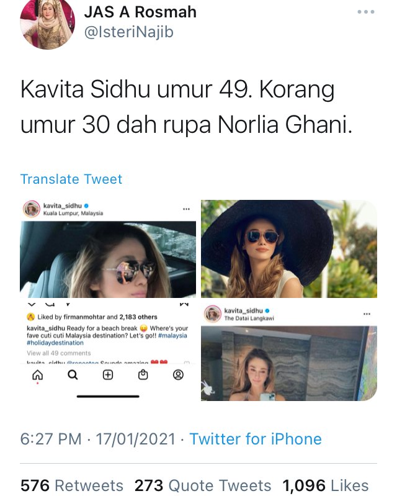The width and height of the screenshot is (397, 496).
Task: Open the car selfie image
Action: [108, 259]
